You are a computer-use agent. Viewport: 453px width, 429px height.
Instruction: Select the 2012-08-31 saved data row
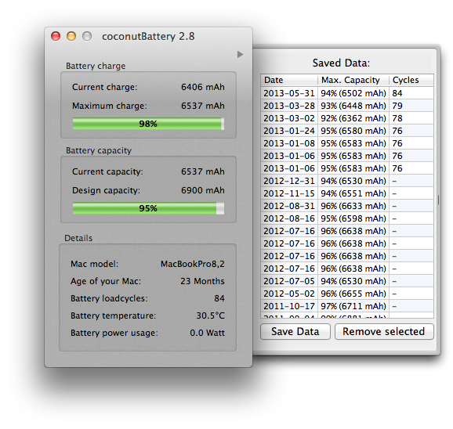click(x=347, y=206)
